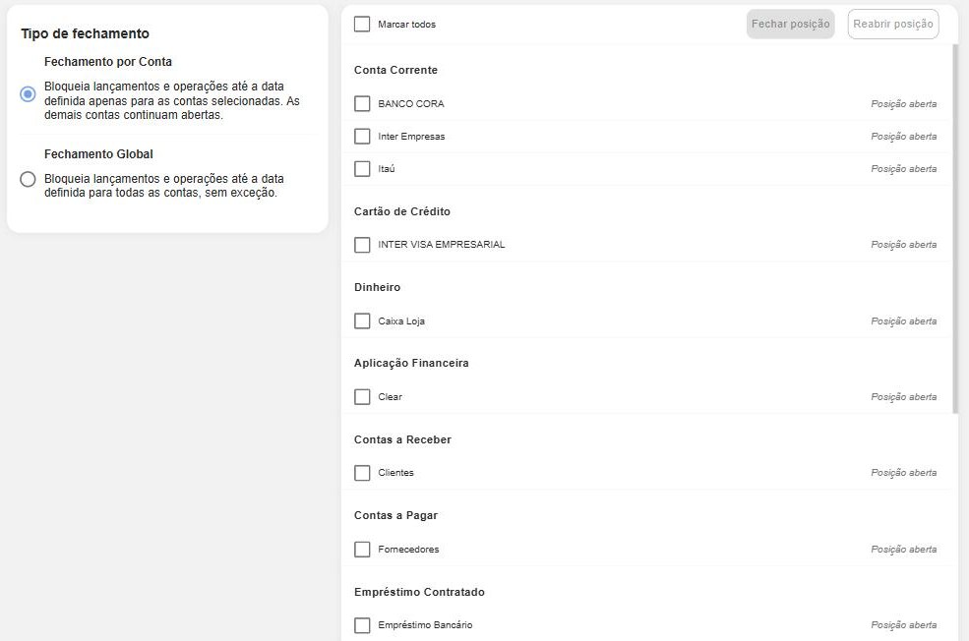Click the Marcar todos label text
Screen dimensions: 969x641
click(406, 24)
